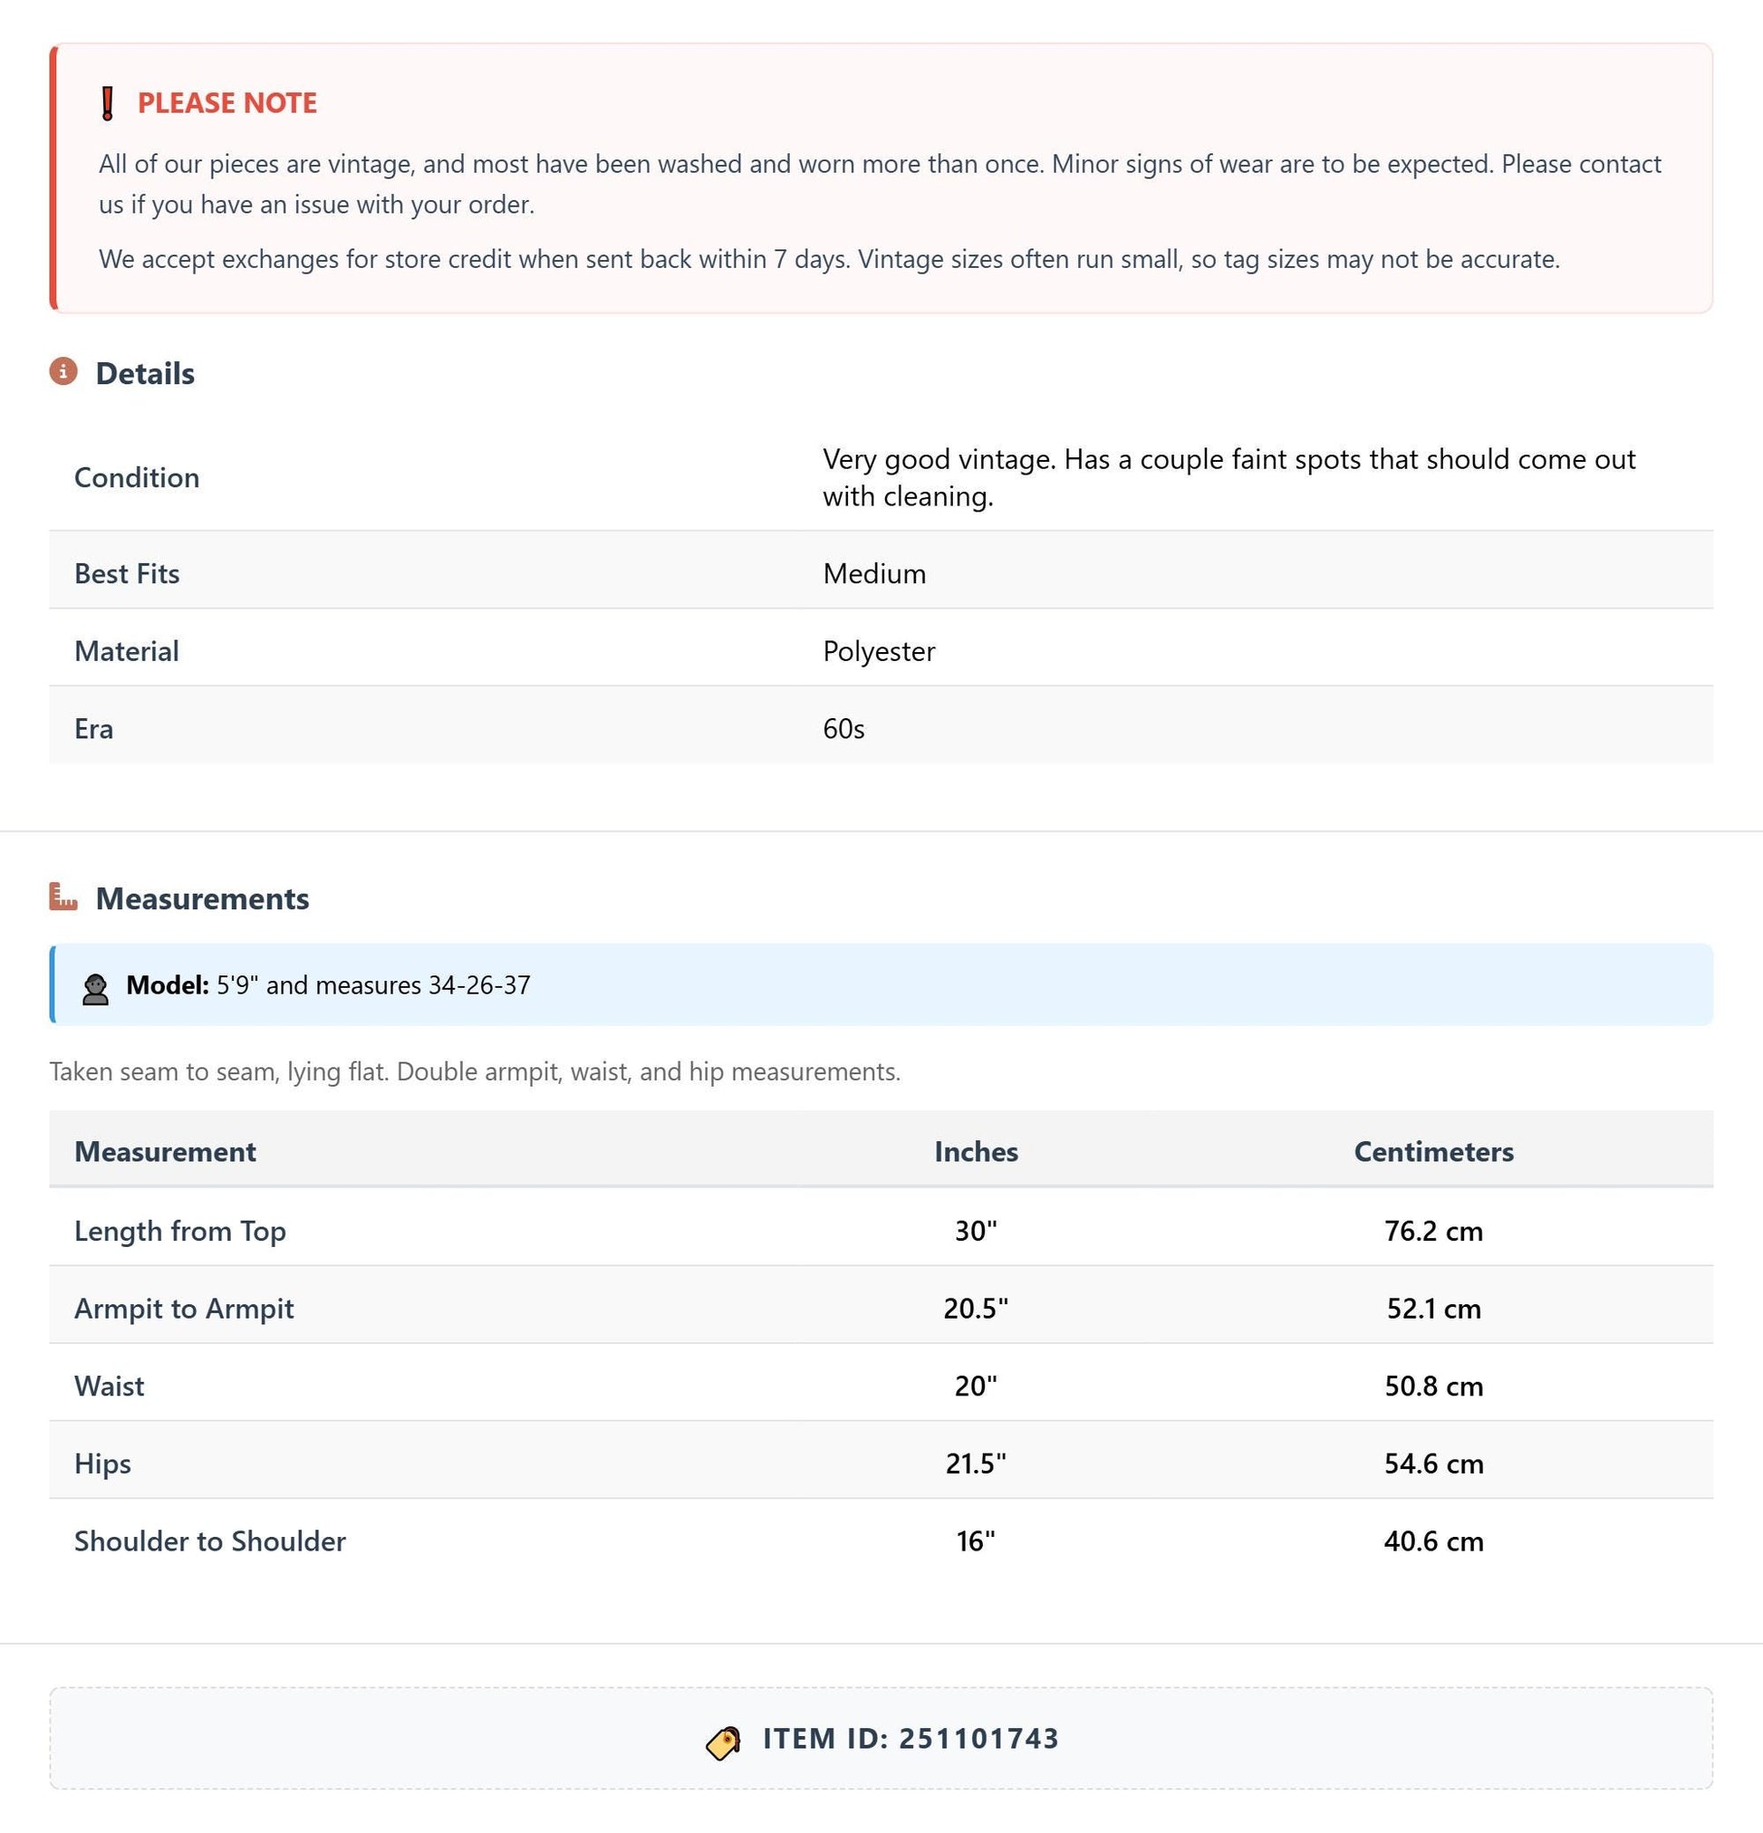Select the 60s era value

click(x=843, y=728)
